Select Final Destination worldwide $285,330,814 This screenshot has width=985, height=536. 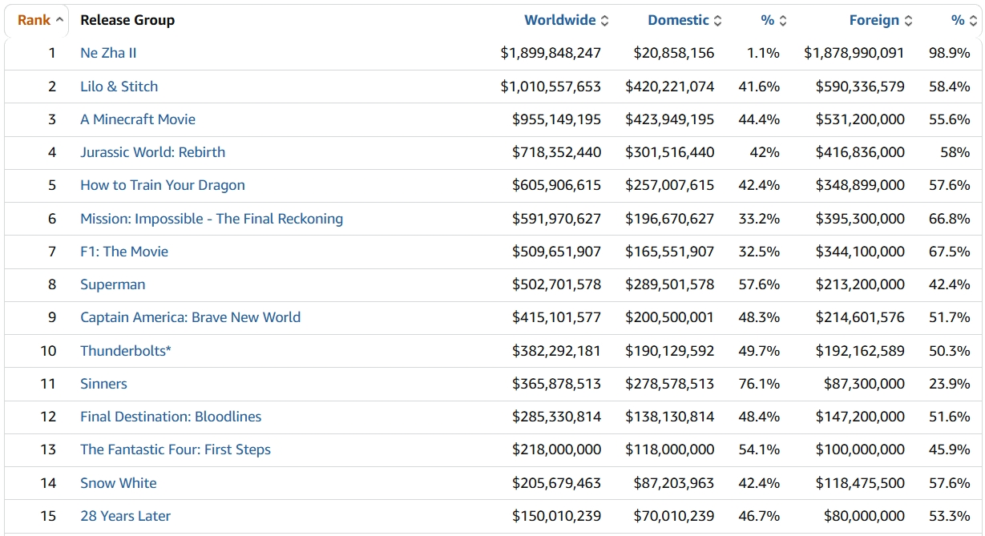[557, 417]
